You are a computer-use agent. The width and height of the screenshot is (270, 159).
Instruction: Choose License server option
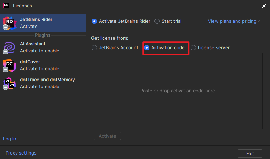[193, 47]
